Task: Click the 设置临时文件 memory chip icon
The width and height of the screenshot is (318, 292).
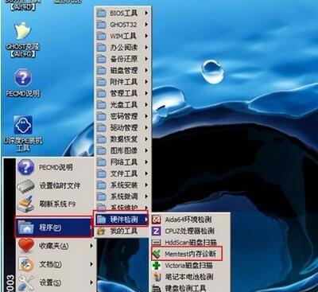Action: coord(26,185)
